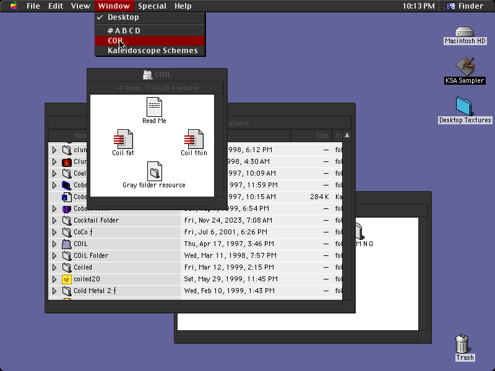Click date Sat, May 29, 1999, 11:45 PM

click(x=231, y=279)
